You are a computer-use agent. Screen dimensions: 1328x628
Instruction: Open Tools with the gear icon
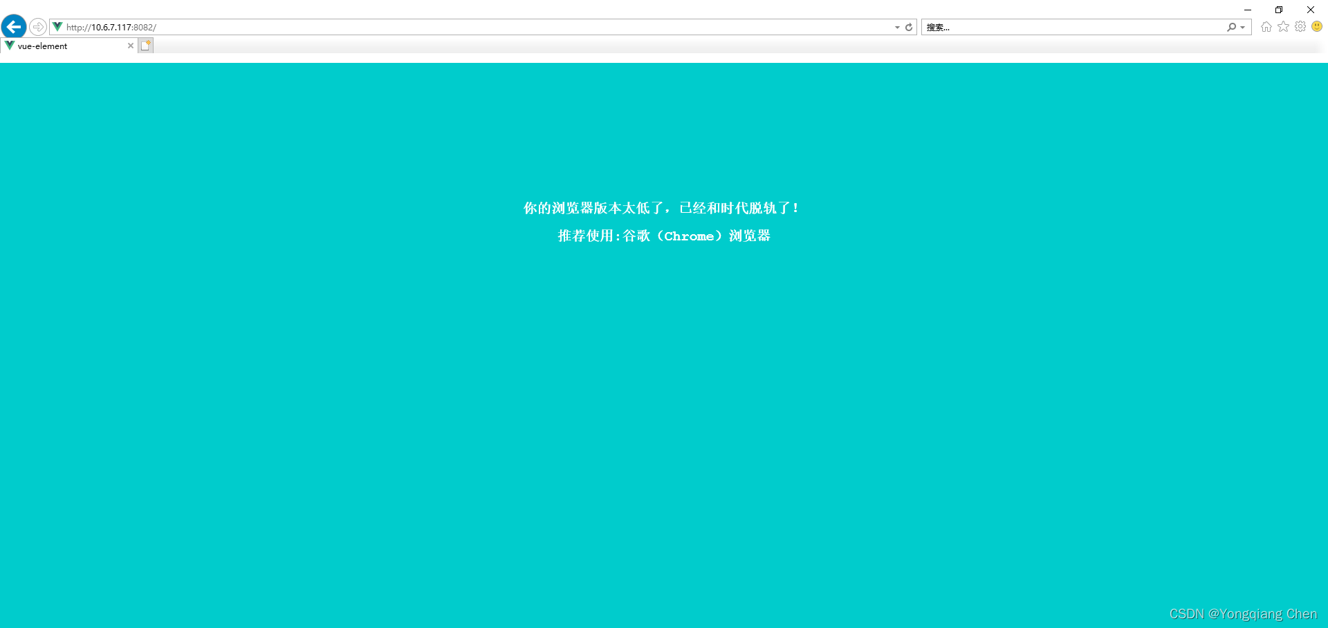pos(1300,26)
